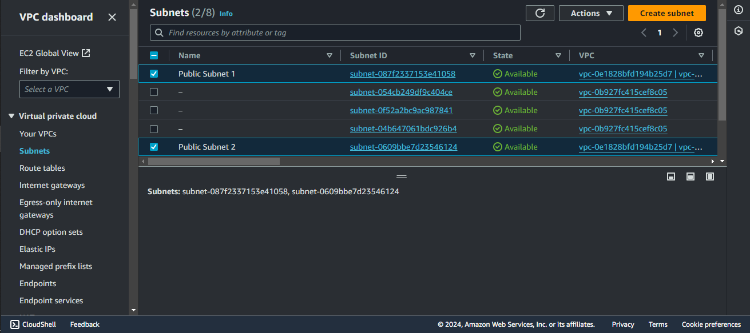This screenshot has height=333, width=750.
Task: Collapse the Virtual private cloud section
Action: [x=11, y=116]
